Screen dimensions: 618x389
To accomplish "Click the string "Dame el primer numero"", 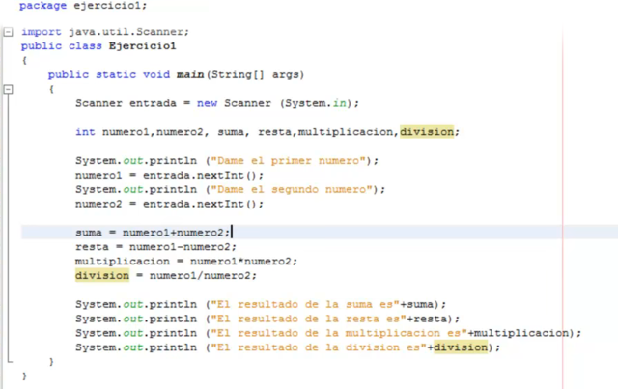I will (291, 161).
